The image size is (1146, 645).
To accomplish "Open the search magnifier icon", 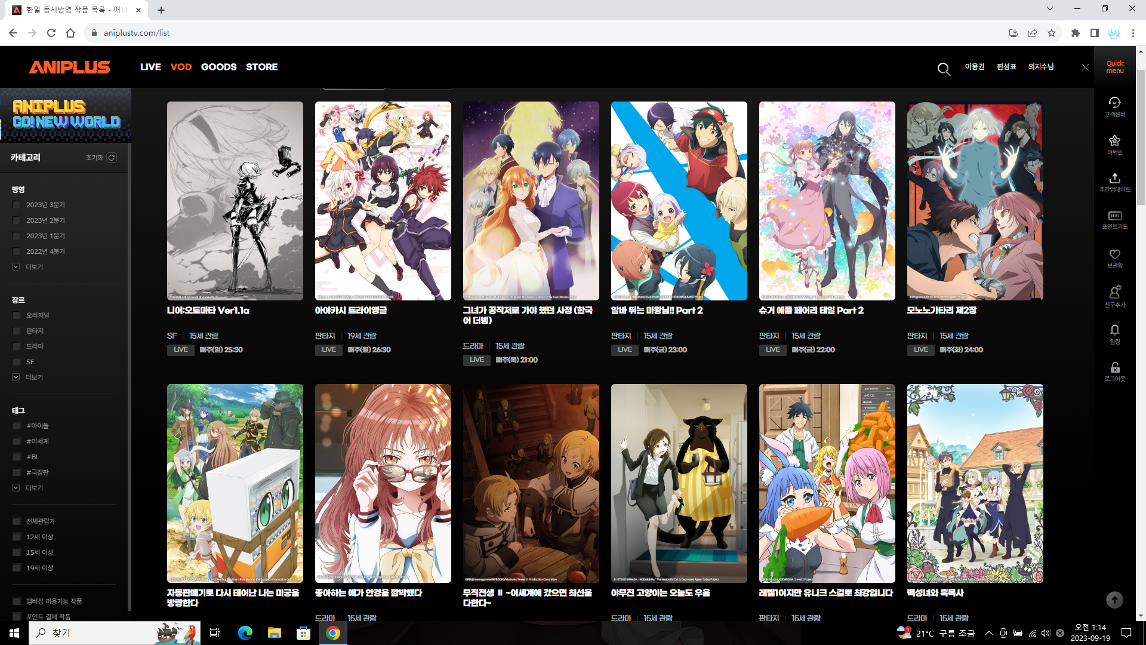I will coord(943,69).
